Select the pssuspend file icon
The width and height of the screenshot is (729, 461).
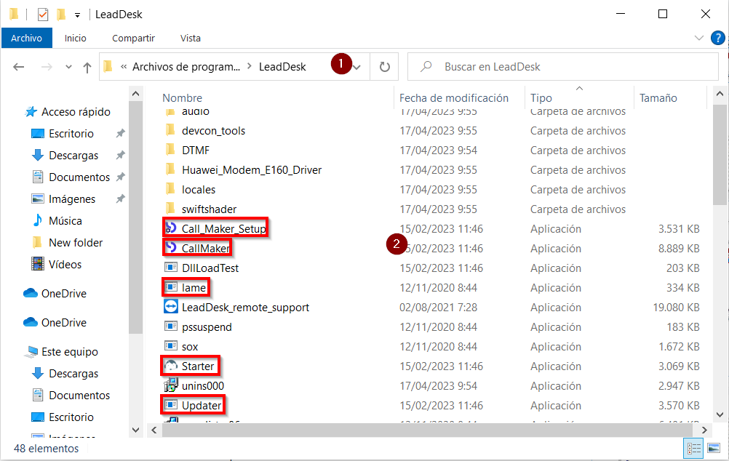point(171,326)
